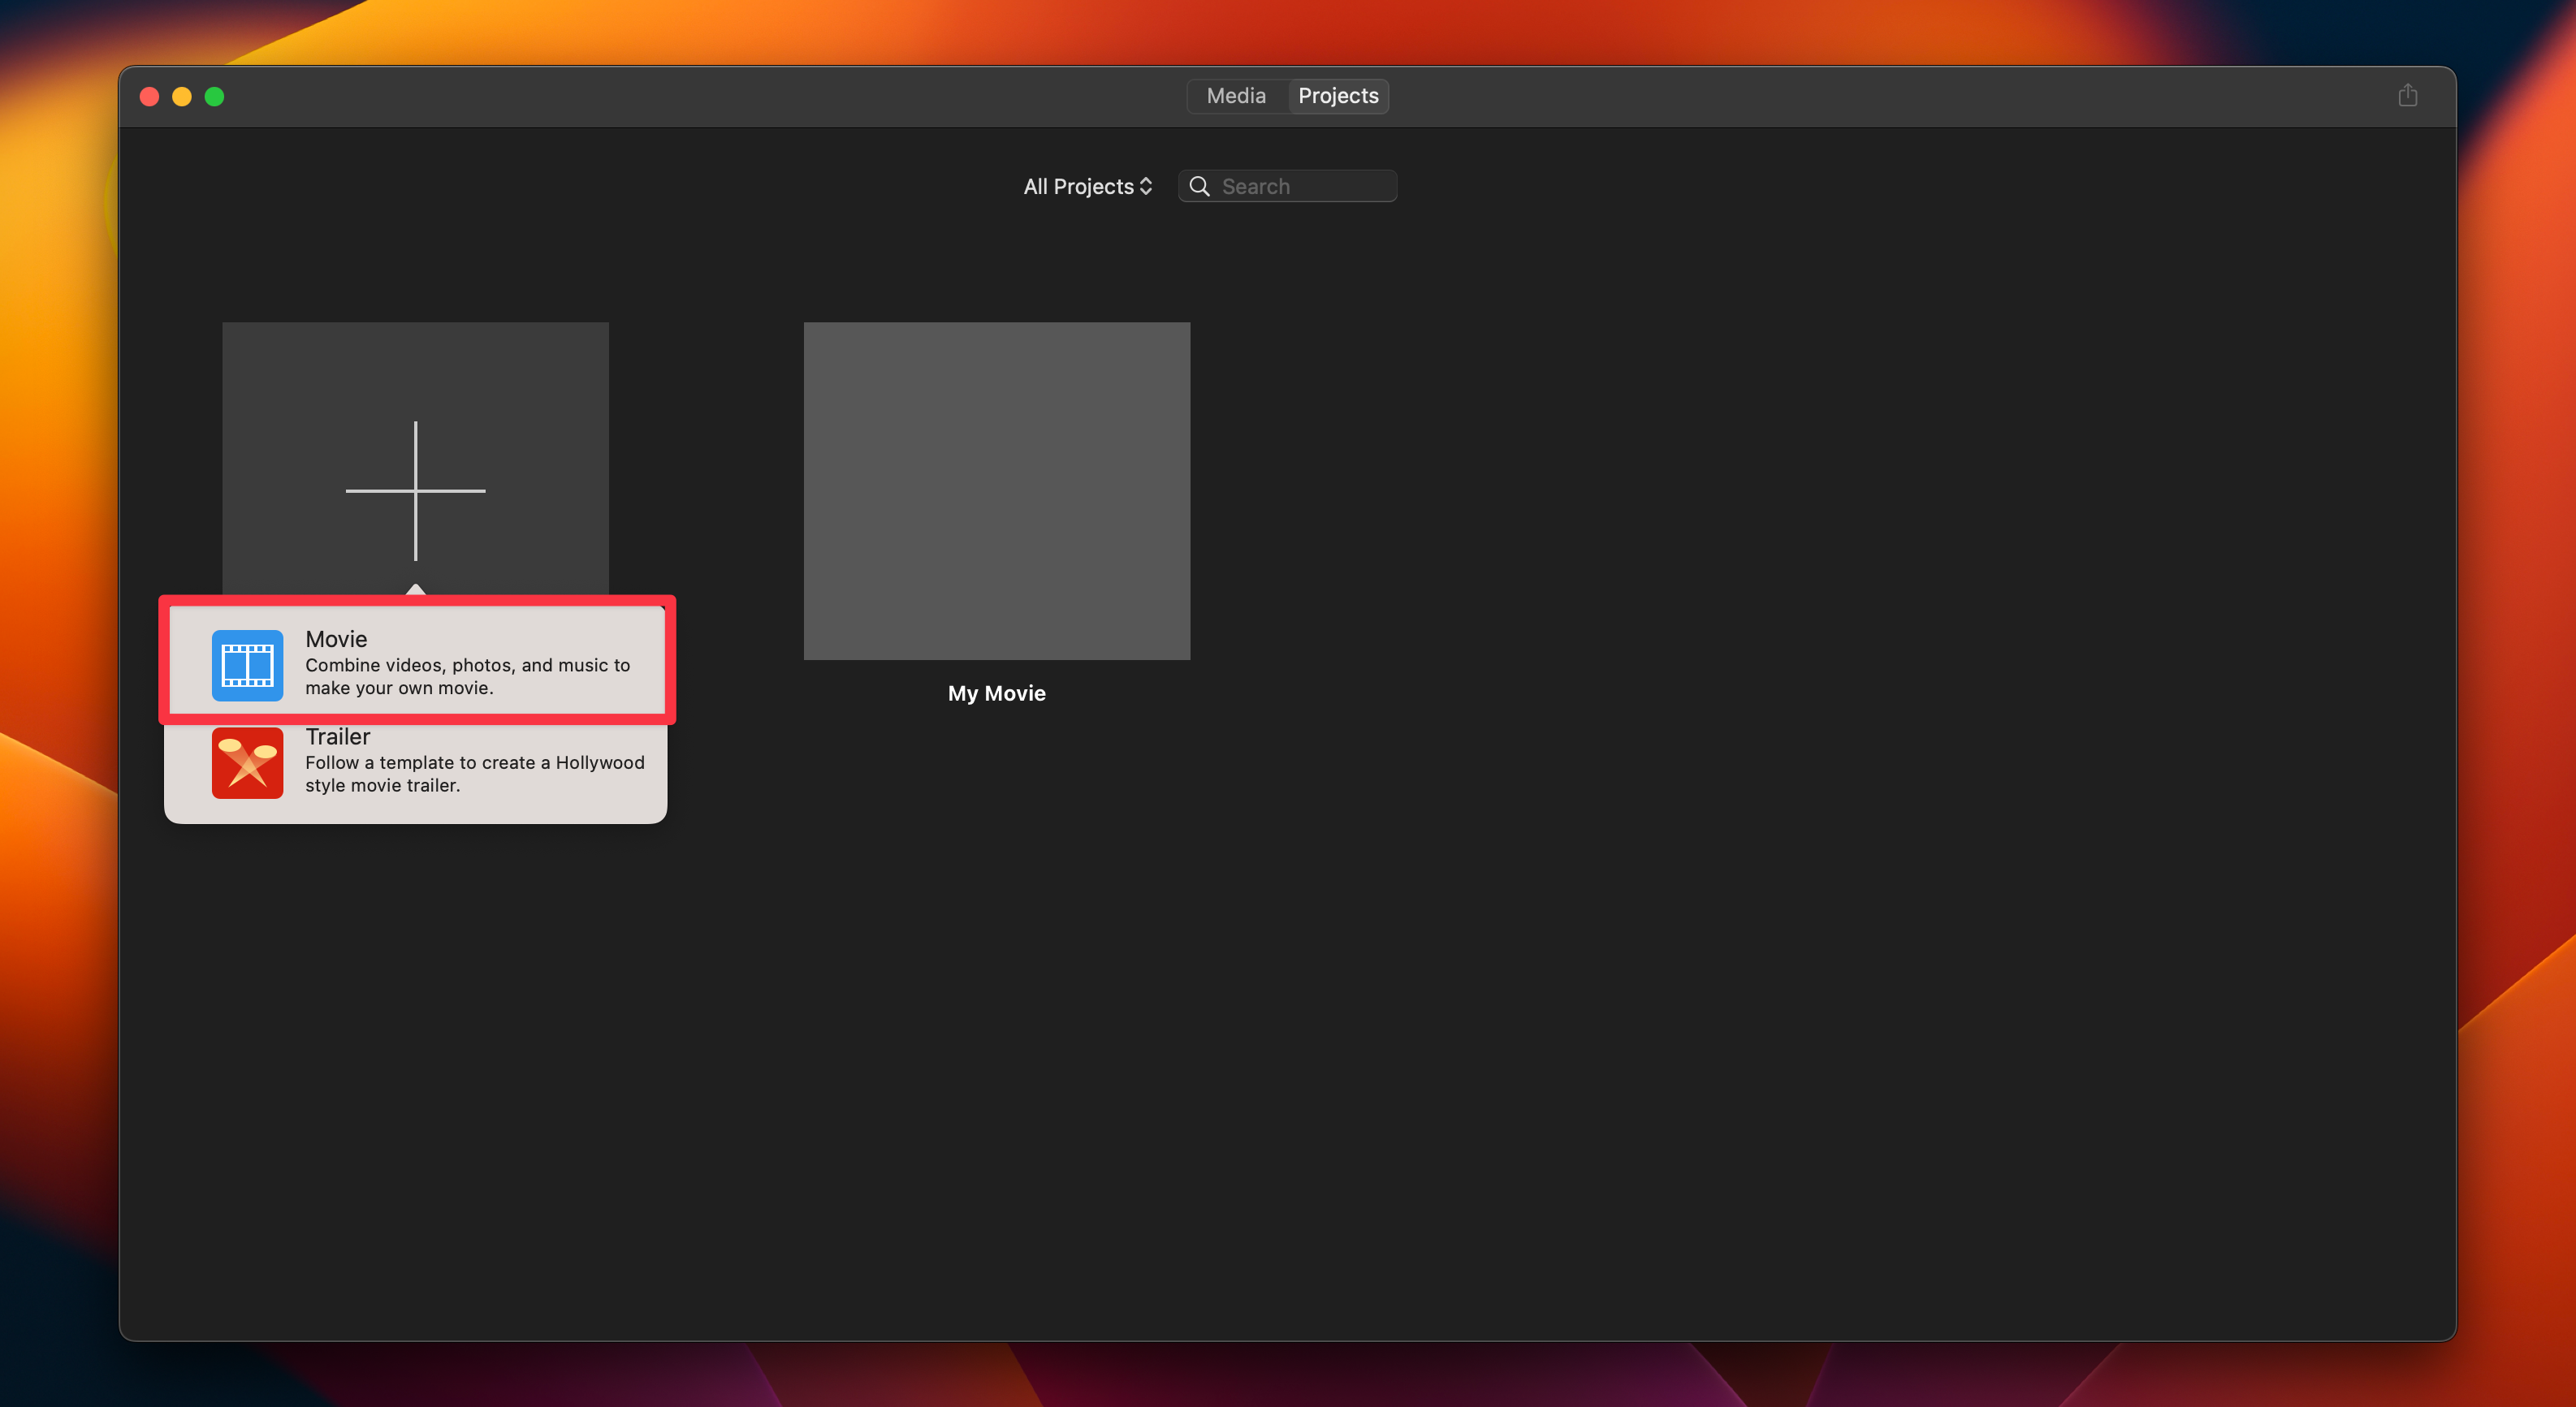The image size is (2576, 1407).
Task: Click the All Projects chevron control
Action: click(x=1144, y=186)
